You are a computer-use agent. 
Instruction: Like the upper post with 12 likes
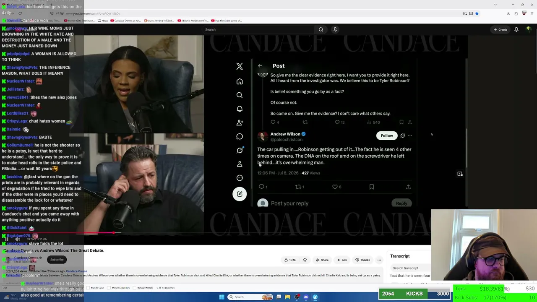(337, 122)
